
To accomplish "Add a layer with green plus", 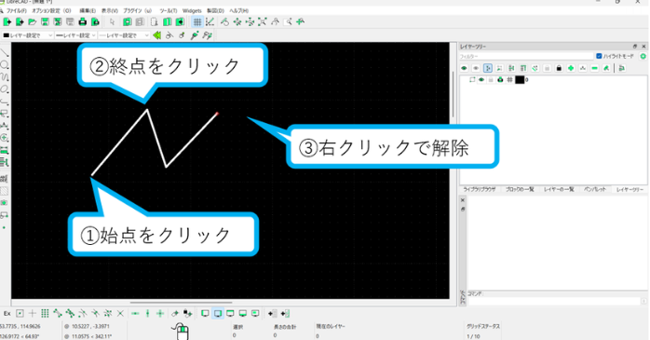I will 571,68.
